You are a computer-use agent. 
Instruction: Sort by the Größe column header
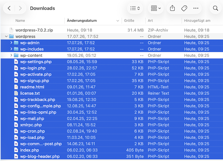[129, 21]
